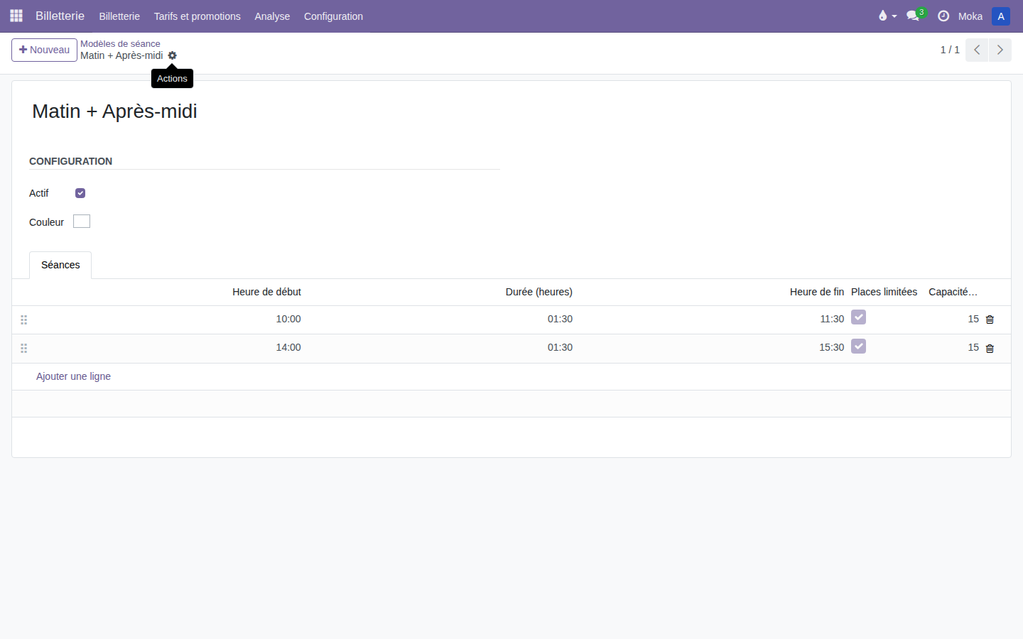Sort by Heure de début column
The image size is (1023, 639).
[266, 292]
